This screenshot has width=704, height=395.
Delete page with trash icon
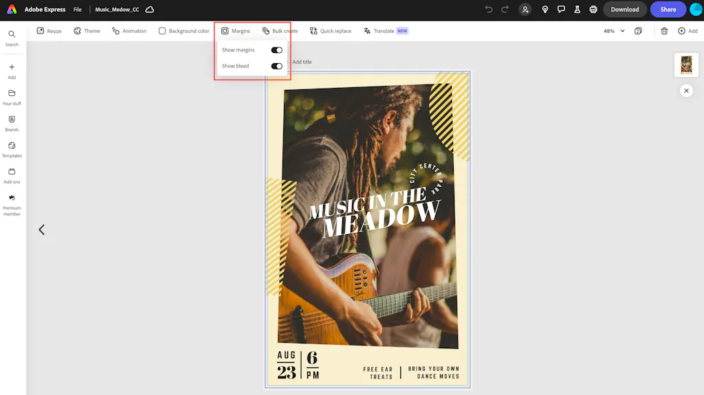coord(664,31)
